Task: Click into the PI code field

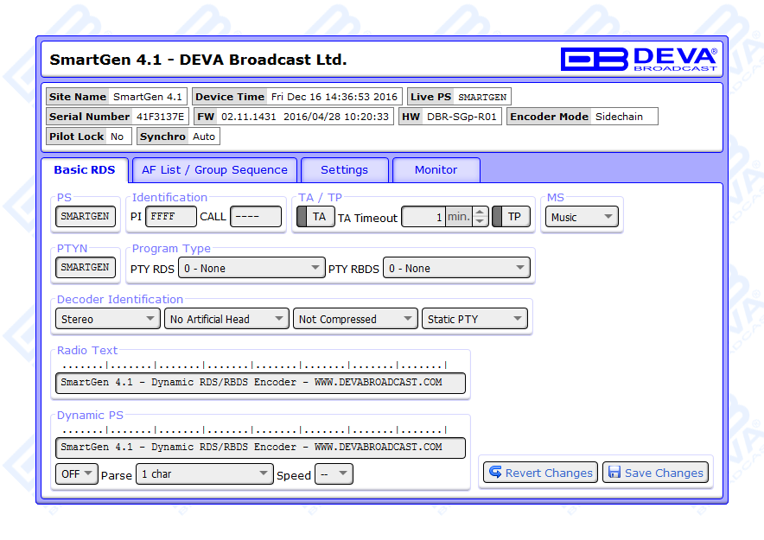Action: point(170,217)
